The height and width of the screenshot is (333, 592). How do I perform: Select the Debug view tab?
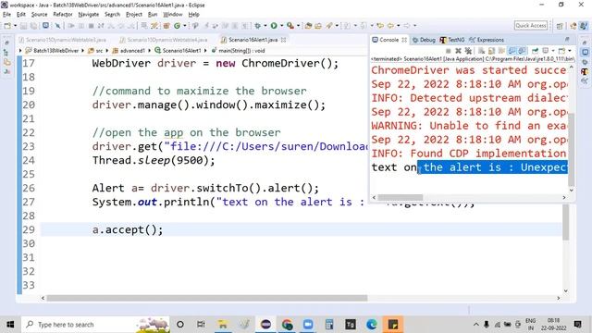coord(424,40)
